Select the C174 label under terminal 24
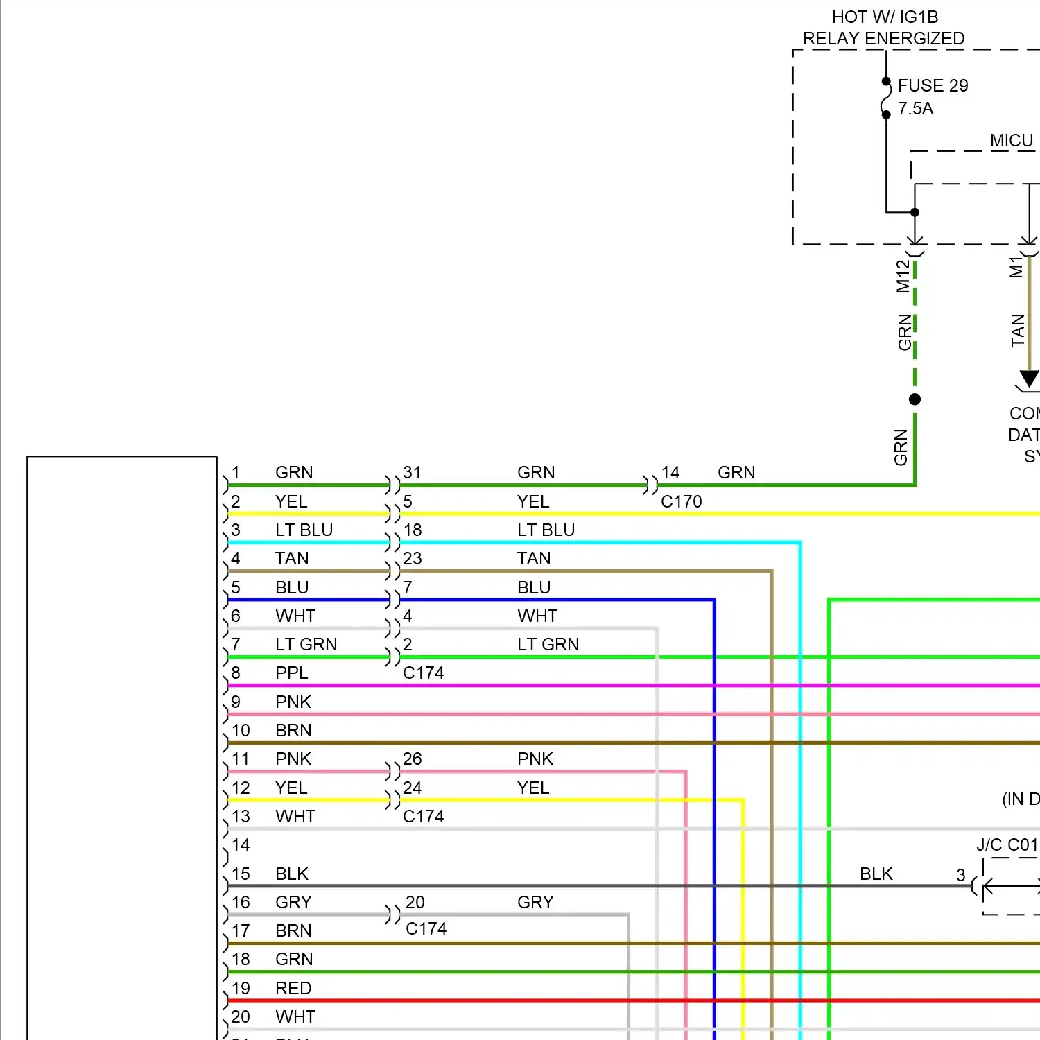The image size is (1040, 1040). tap(423, 816)
